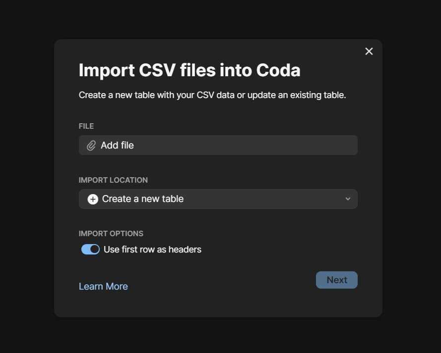Close the Import CSV dialog
The image size is (441, 353).
pyautogui.click(x=369, y=51)
